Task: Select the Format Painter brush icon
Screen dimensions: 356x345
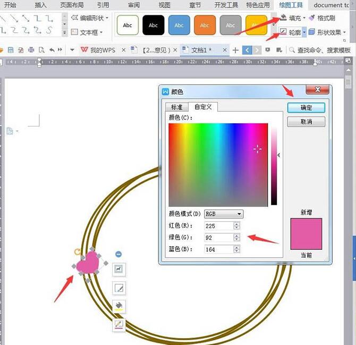Action: point(312,18)
